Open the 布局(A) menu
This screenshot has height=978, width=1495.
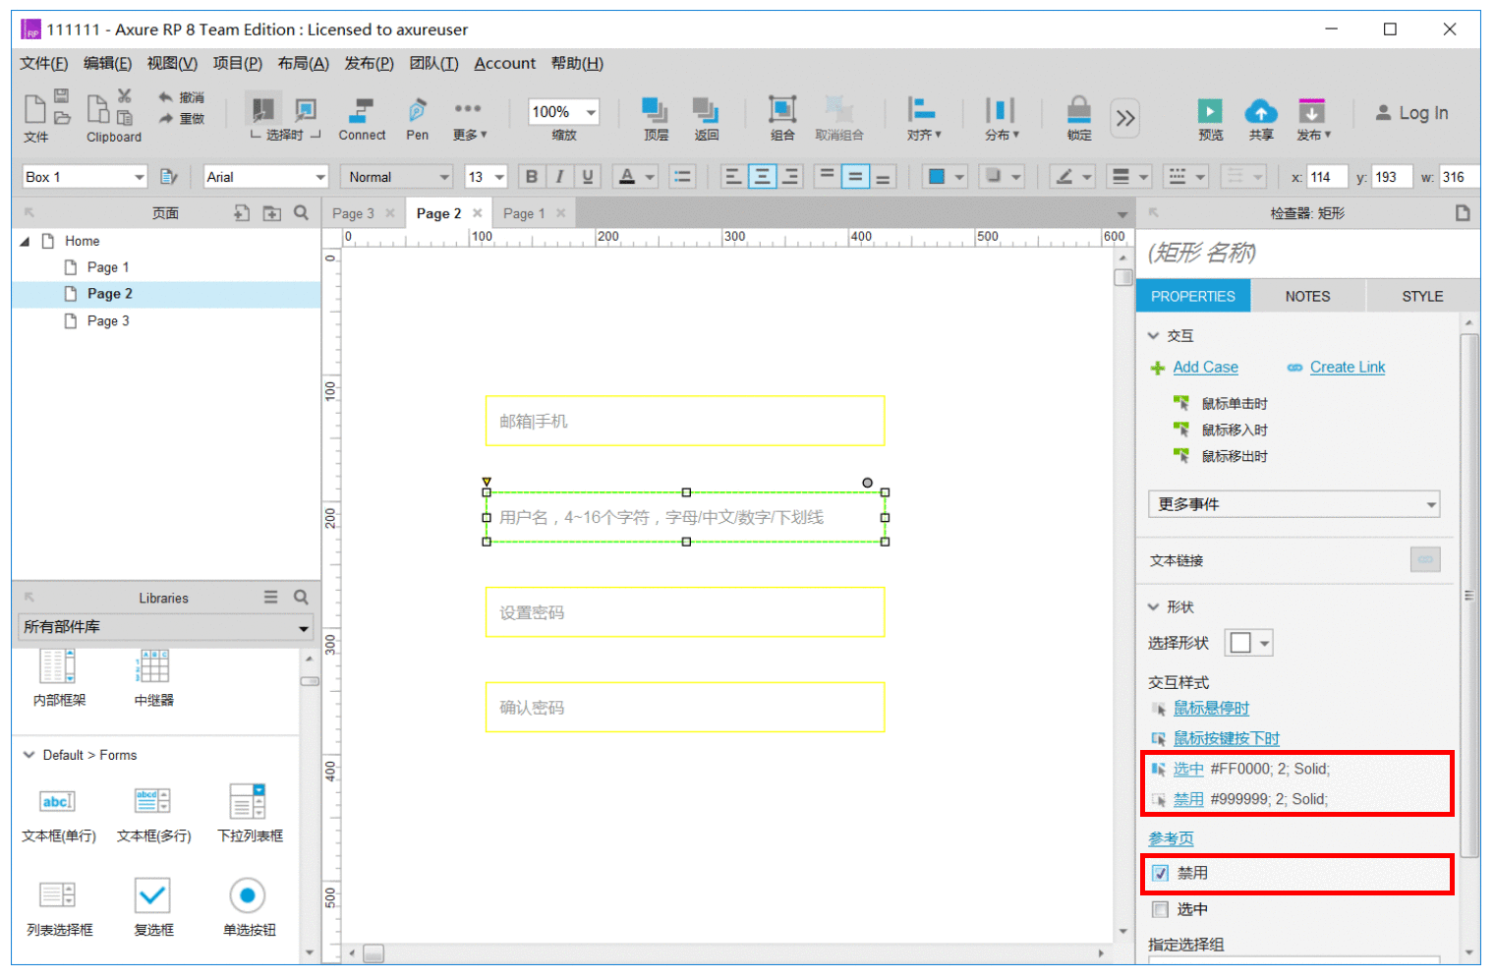click(x=303, y=64)
